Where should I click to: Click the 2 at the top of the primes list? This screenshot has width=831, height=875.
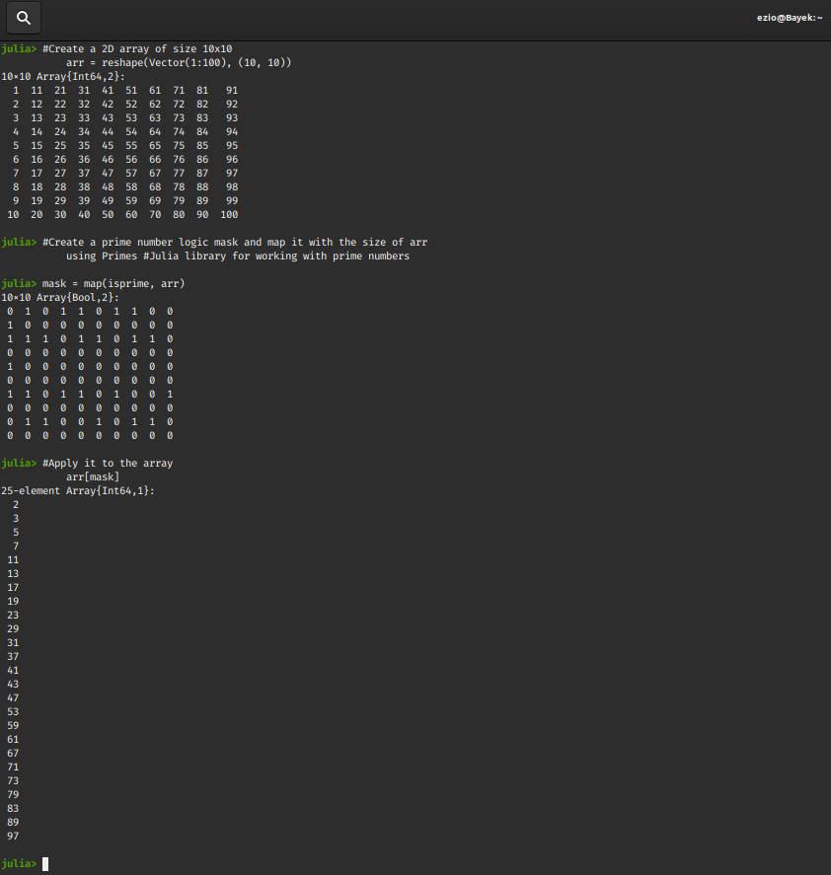(16, 504)
